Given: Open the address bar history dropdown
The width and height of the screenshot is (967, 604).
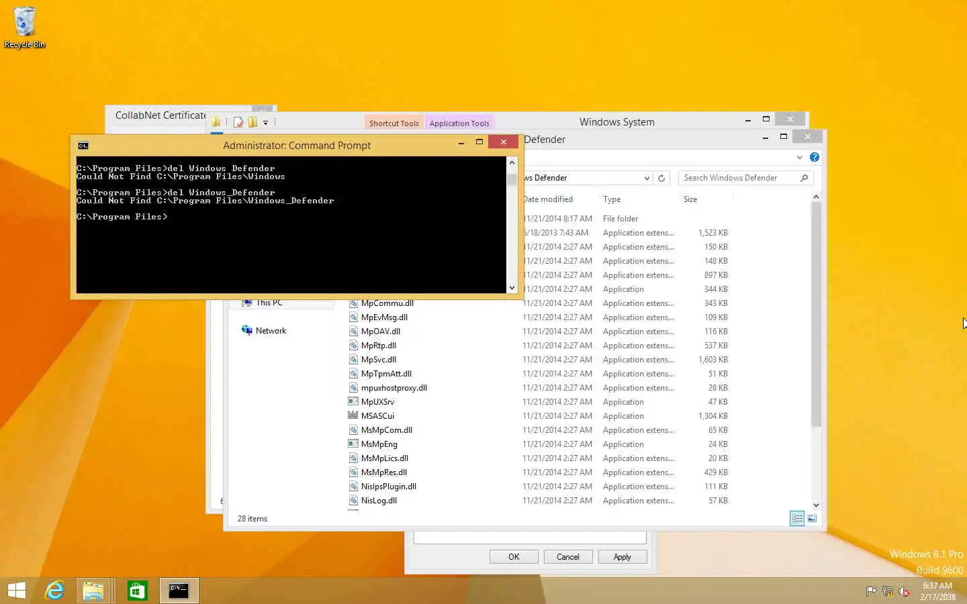Looking at the screenshot, I should (647, 178).
